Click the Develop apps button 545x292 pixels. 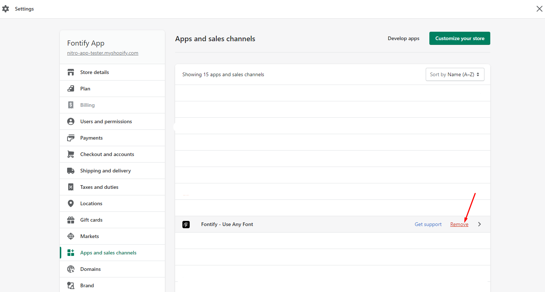coord(403,38)
